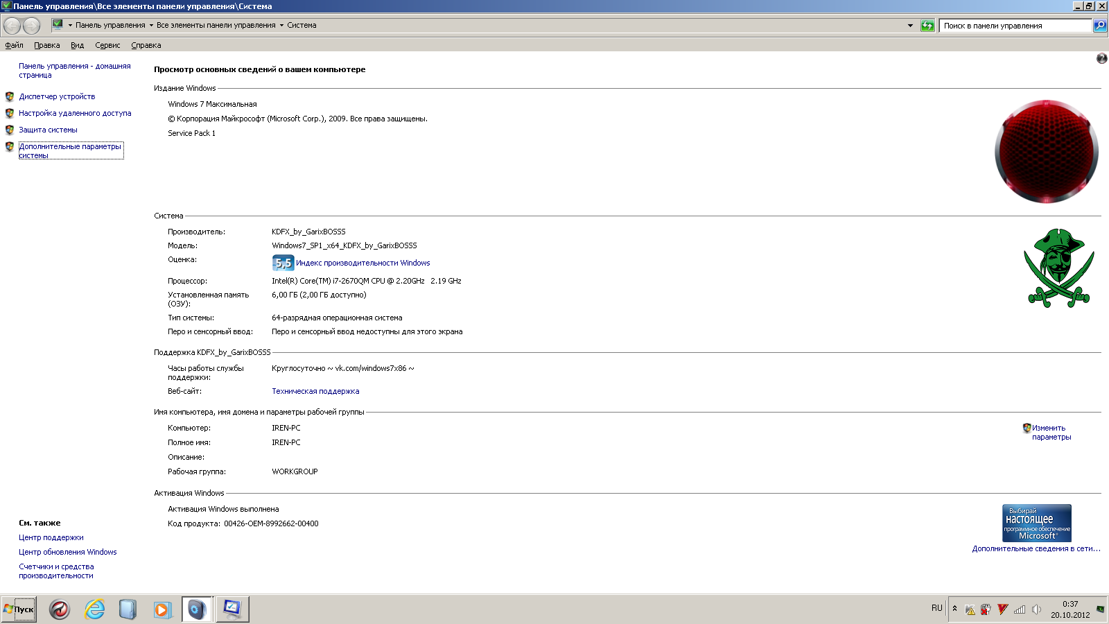Open Диспетчер устройств link
1109x624 pixels.
(57, 96)
